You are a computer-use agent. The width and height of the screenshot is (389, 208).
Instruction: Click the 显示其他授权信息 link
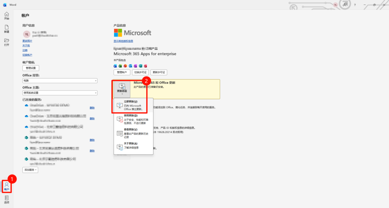(123, 41)
